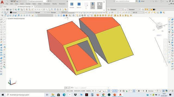Click the Sphere solid primitive icon
This screenshot has width=174, height=97.
pos(126,16)
